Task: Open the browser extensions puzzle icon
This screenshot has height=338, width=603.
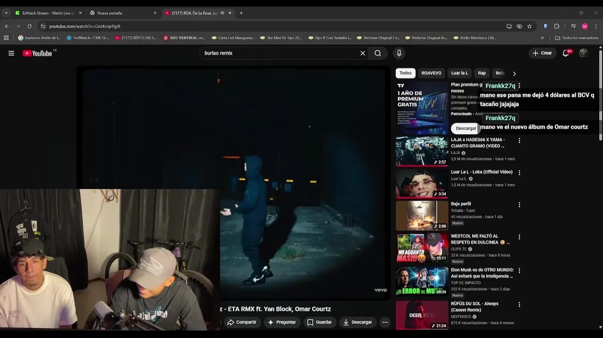Action: click(556, 26)
